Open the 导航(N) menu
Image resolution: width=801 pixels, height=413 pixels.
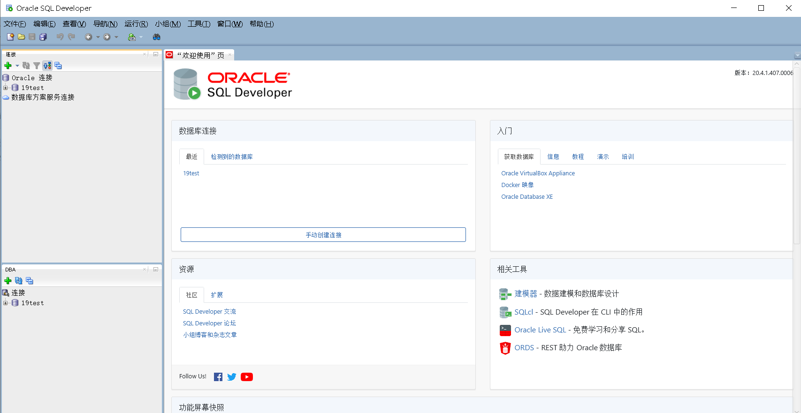[106, 24]
